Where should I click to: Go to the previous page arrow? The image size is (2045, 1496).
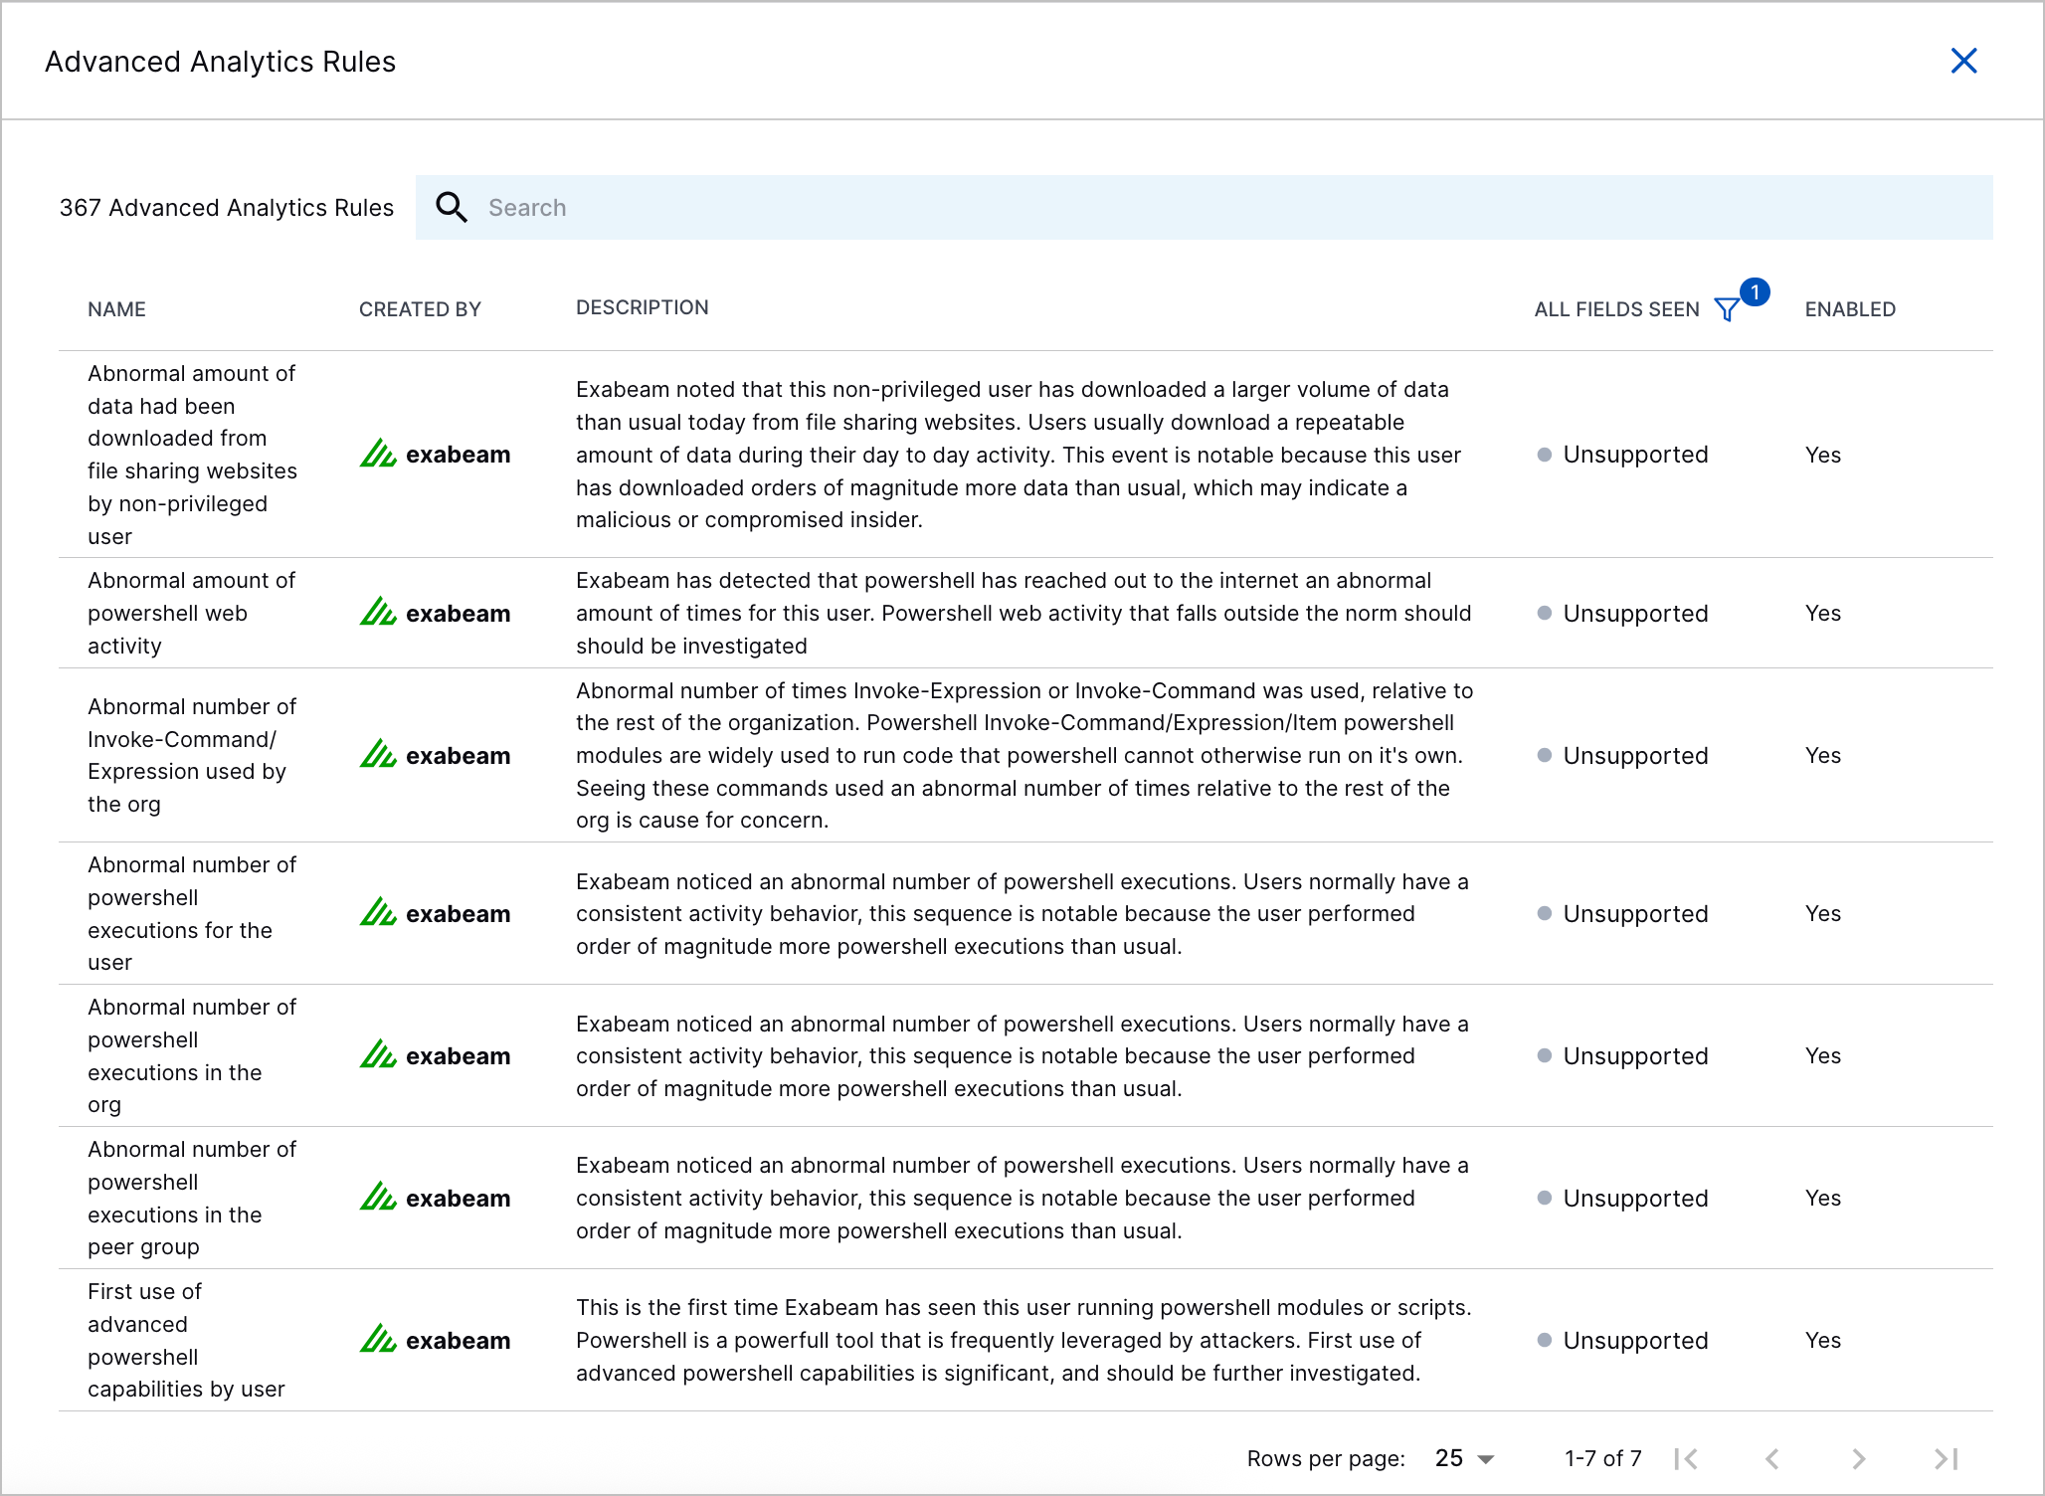click(x=1772, y=1458)
